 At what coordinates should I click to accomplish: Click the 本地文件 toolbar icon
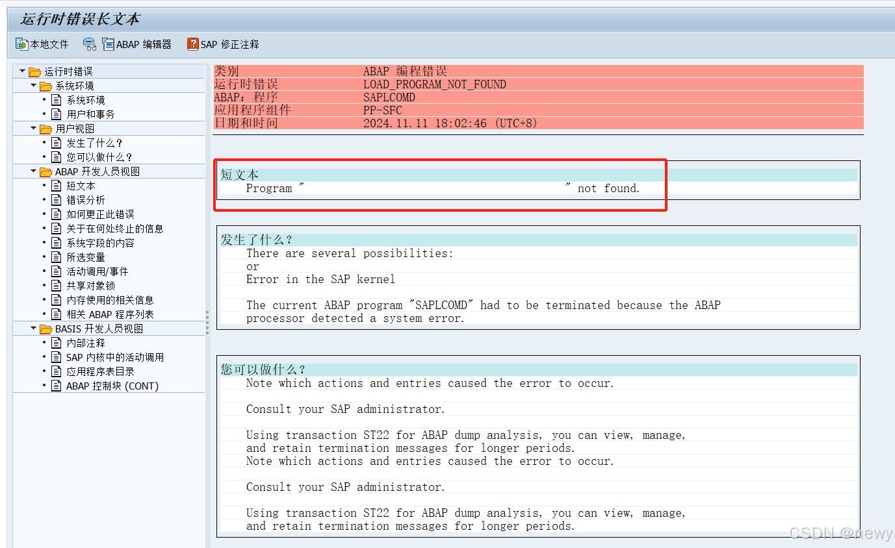click(22, 44)
